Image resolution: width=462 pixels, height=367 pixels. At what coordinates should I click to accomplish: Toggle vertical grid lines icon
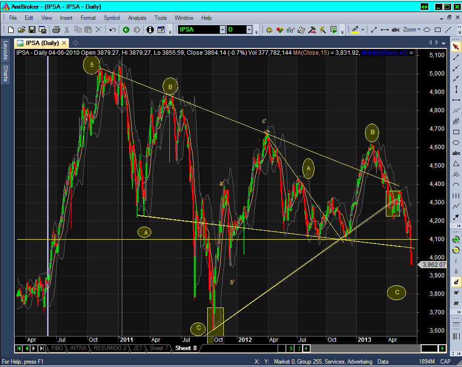(x=456, y=336)
